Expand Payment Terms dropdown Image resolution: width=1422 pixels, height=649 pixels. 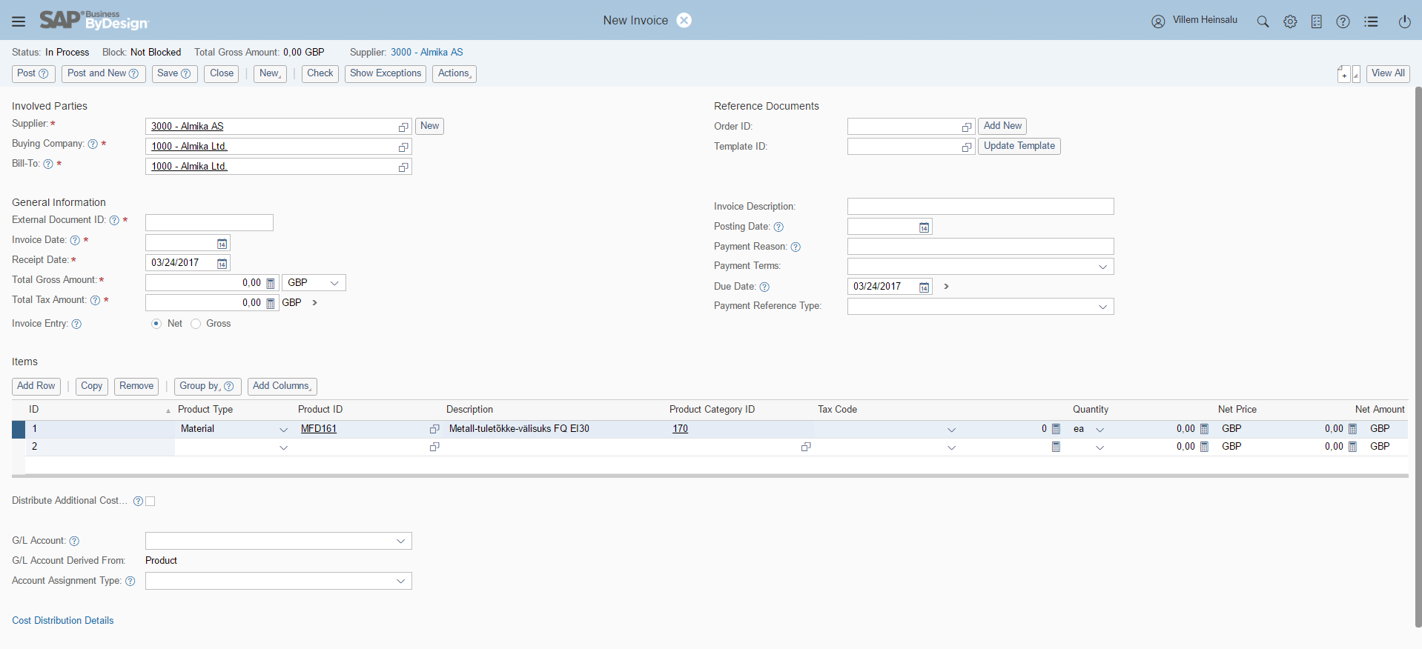pyautogui.click(x=1102, y=267)
